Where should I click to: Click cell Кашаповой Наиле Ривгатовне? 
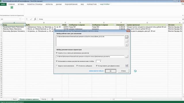click(x=14, y=27)
